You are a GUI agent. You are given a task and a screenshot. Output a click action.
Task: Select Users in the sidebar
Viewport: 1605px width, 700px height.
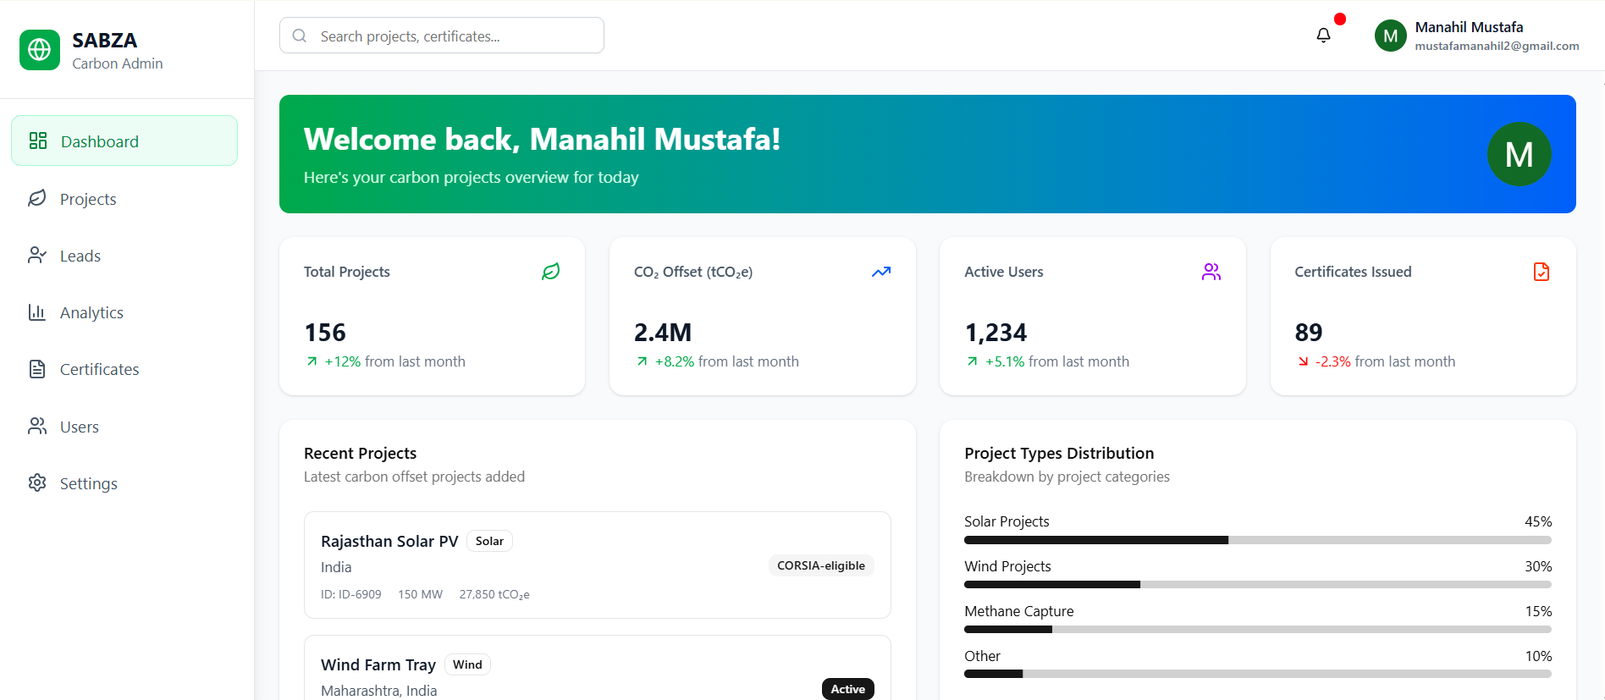(80, 427)
